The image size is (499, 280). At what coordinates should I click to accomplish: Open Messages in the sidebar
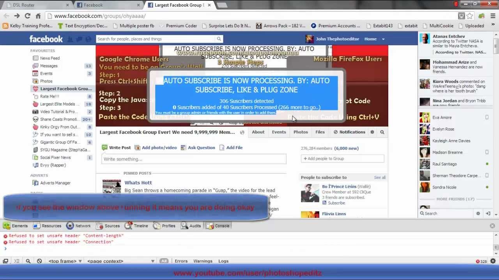[x=49, y=66]
